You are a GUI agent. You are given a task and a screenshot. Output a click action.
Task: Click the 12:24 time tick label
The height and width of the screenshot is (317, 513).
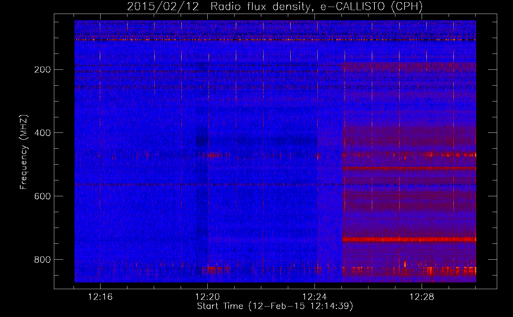[x=315, y=297]
